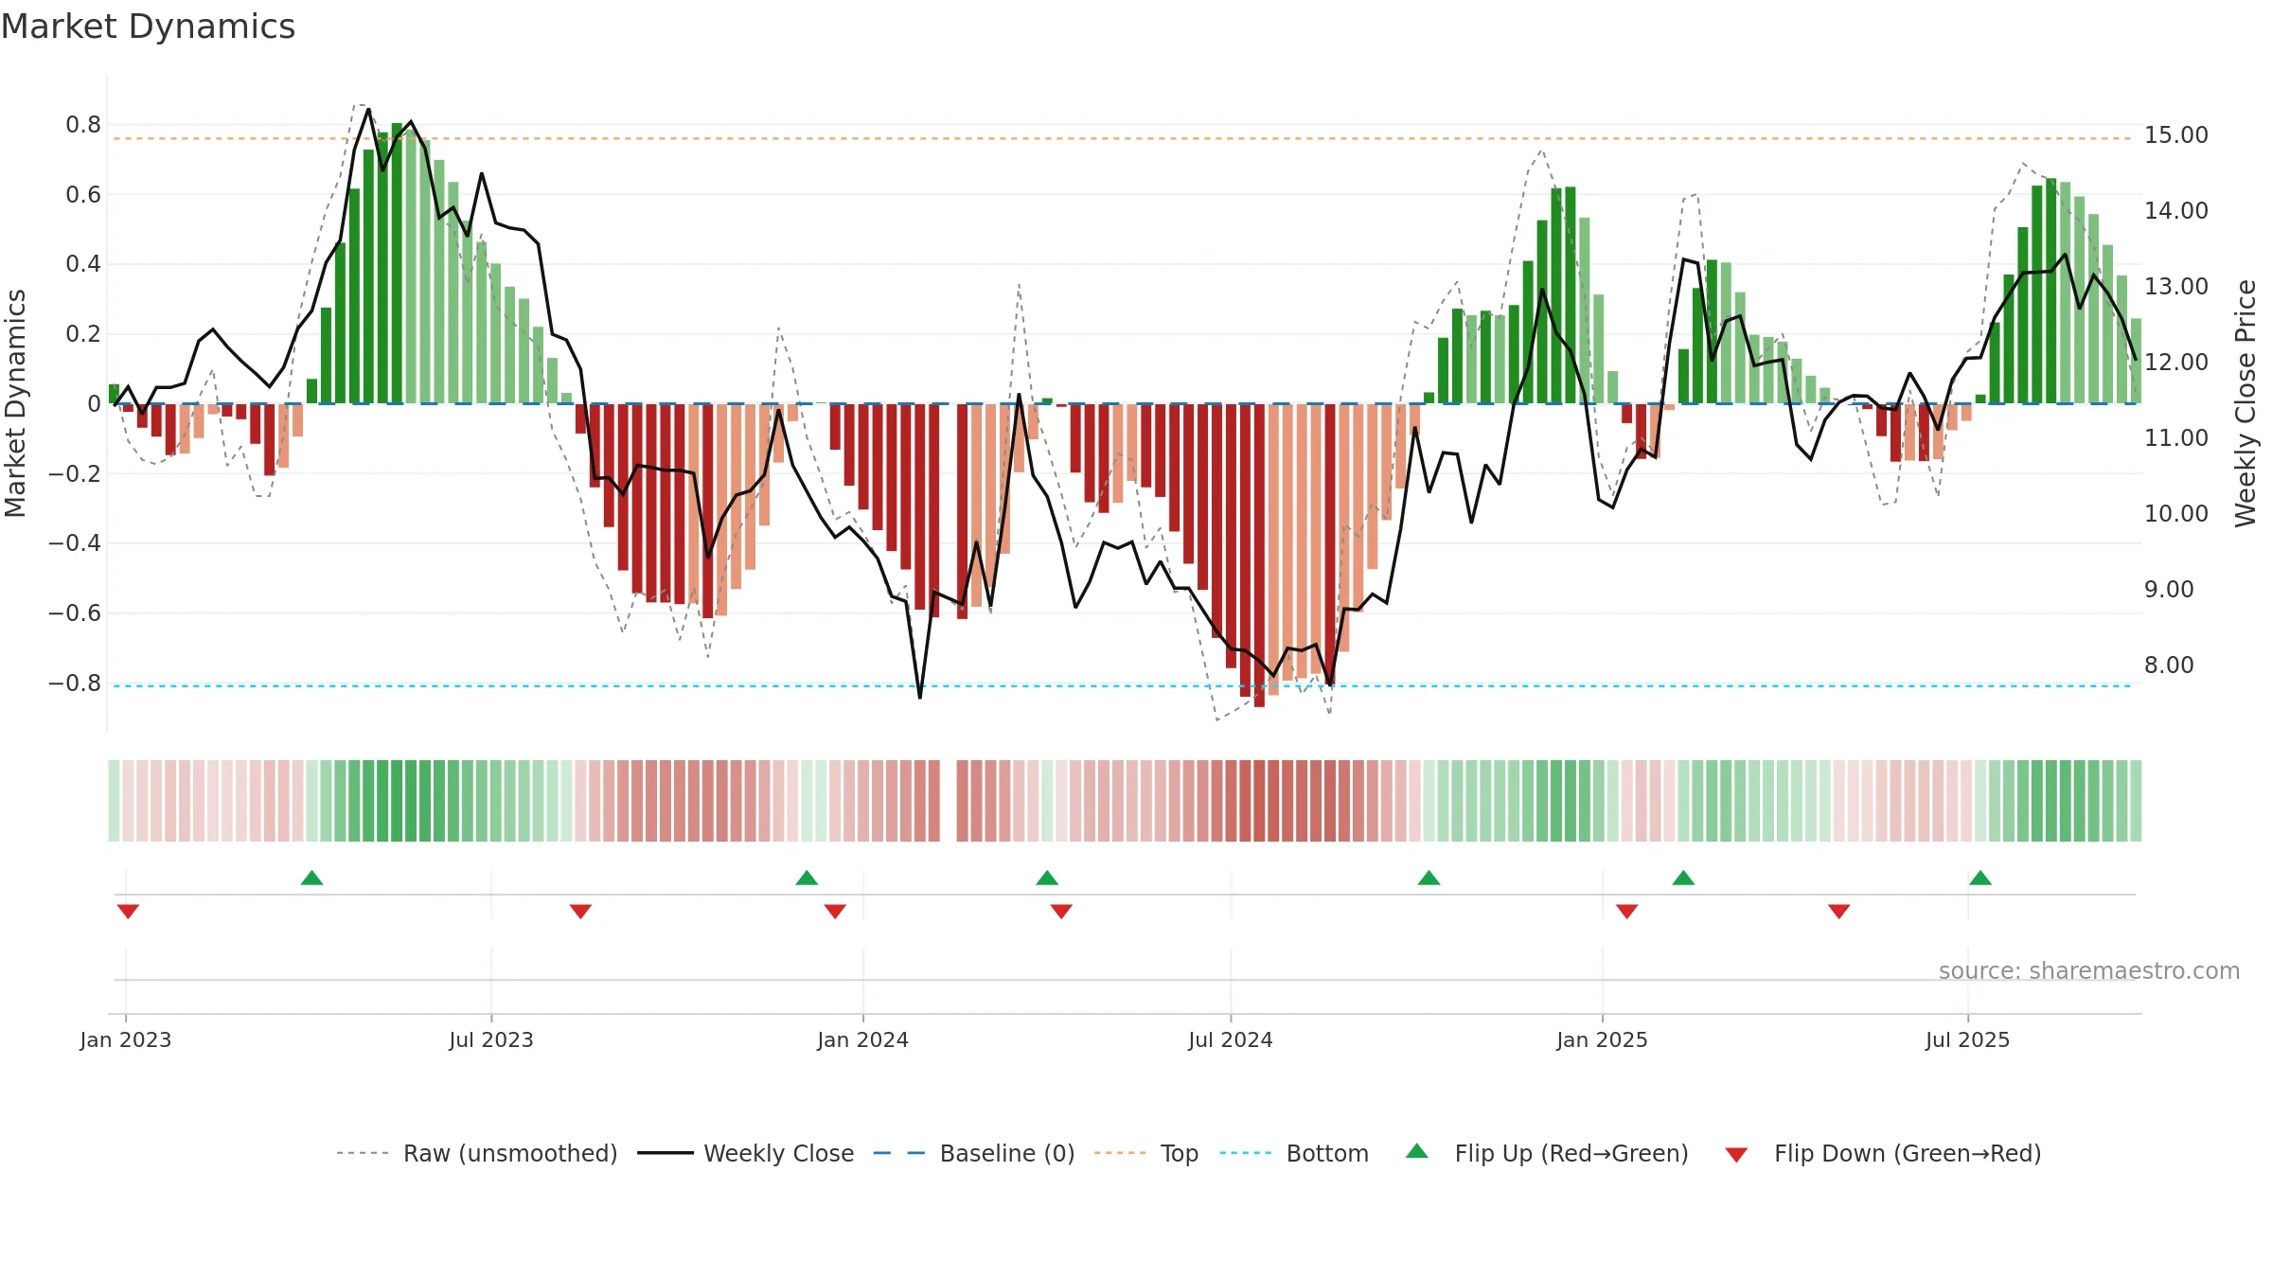Viewport: 2272px width, 1278px height.
Task: Click the 13.00 price tick on right axis
Action: coord(2176,287)
